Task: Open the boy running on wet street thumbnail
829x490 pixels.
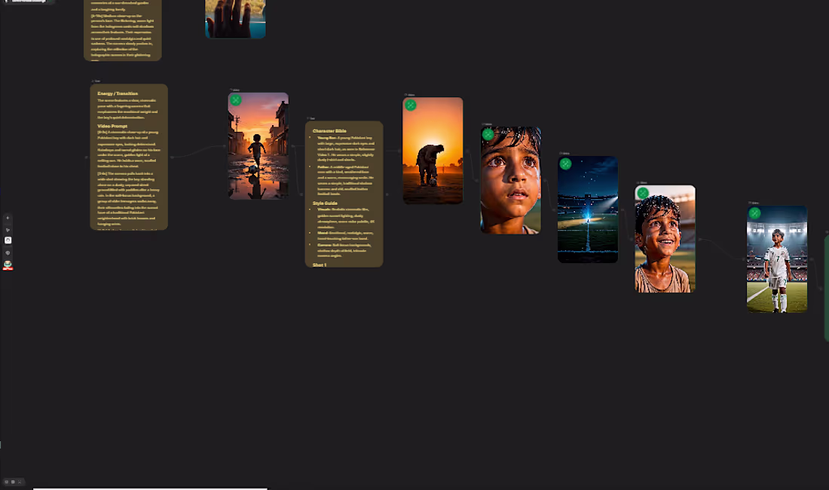Action: 258,146
